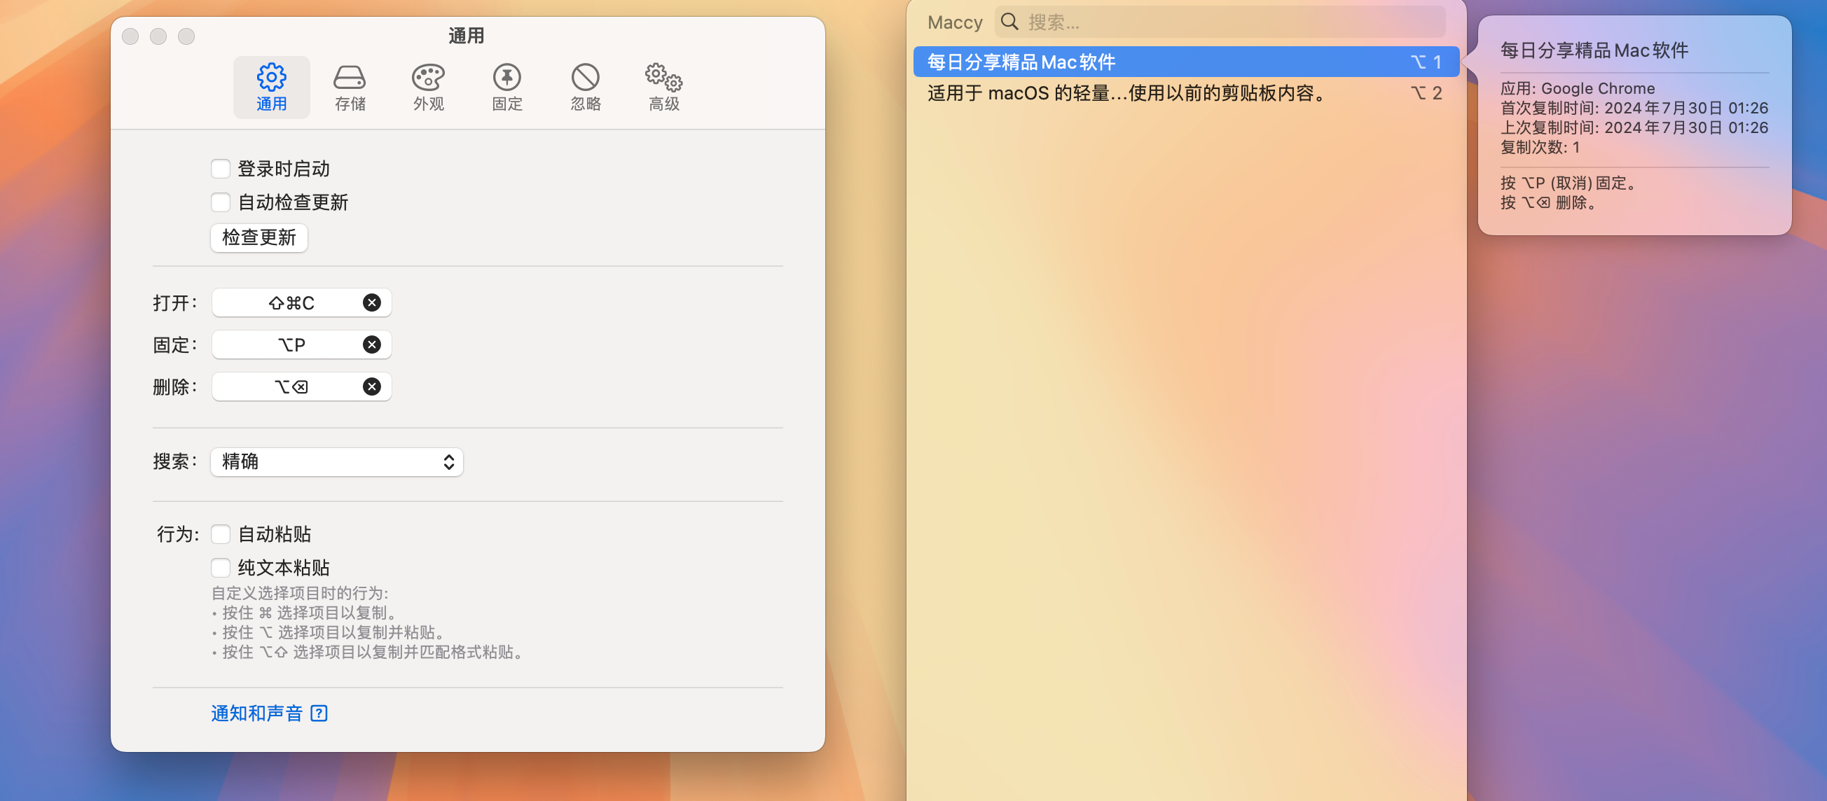This screenshot has width=1827, height=801.
Task: Click the 固定 shortcut recorder field
Action: point(301,344)
